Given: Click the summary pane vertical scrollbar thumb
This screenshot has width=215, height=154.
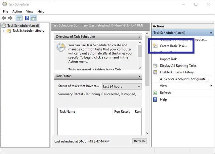Looking at the screenshot, I should click(x=147, y=61).
